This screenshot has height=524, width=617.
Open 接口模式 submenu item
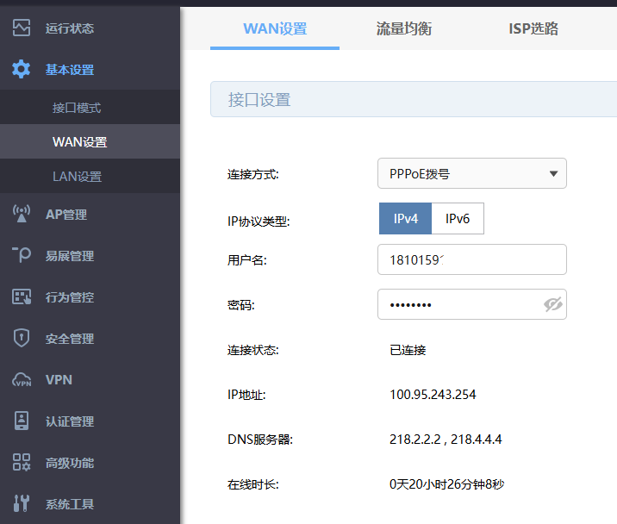(x=77, y=108)
